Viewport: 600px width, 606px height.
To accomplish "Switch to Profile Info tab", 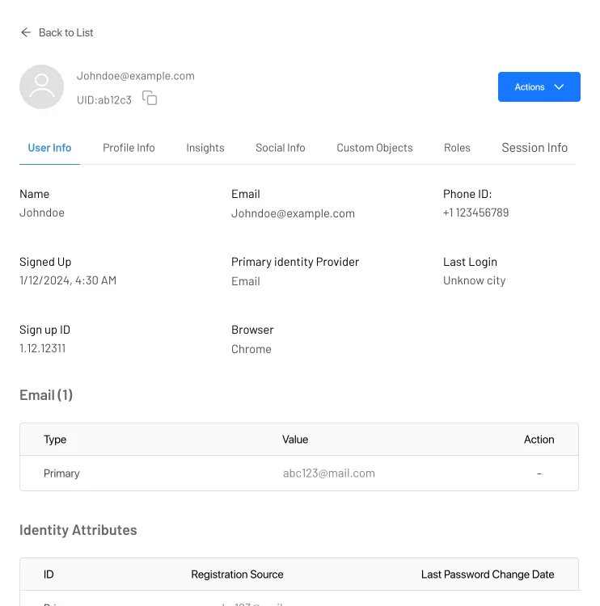I will point(129,148).
